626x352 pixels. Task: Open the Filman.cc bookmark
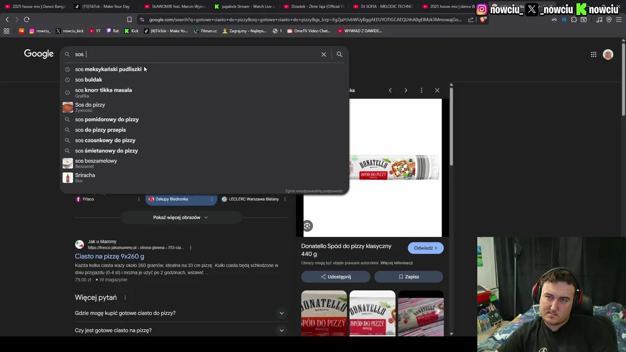[x=205, y=31]
